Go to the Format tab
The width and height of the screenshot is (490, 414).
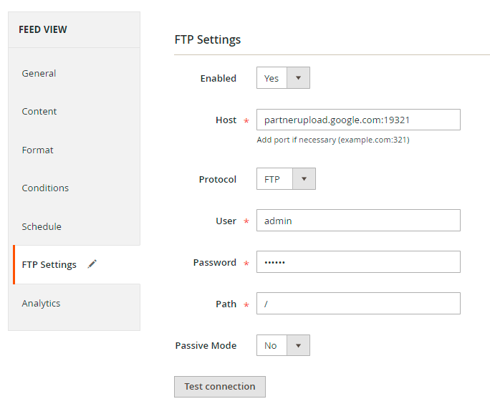click(x=37, y=150)
